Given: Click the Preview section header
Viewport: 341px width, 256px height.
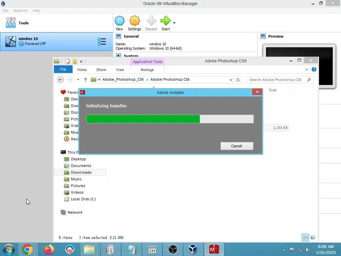Looking at the screenshot, I should coord(276,36).
